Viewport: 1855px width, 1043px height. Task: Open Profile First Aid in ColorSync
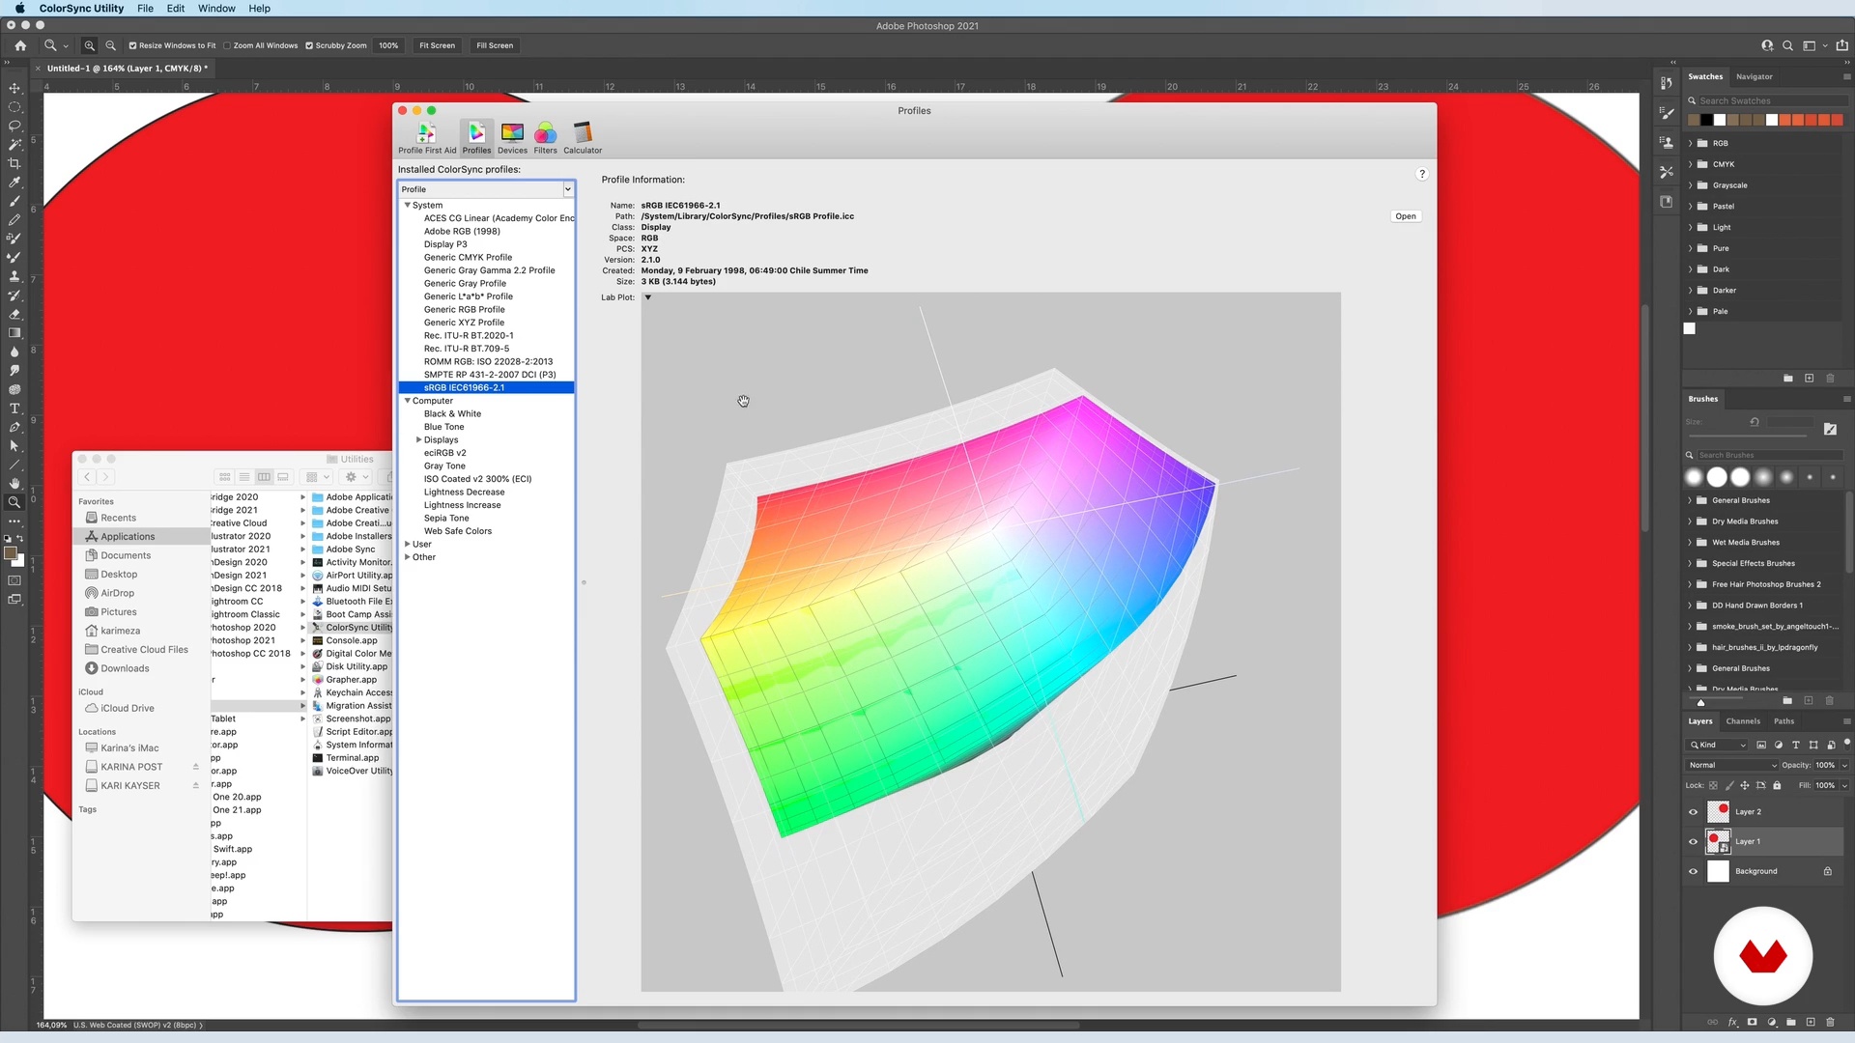click(427, 137)
